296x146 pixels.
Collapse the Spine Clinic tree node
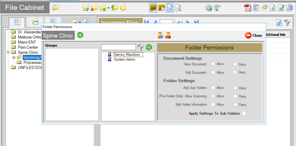(8, 52)
